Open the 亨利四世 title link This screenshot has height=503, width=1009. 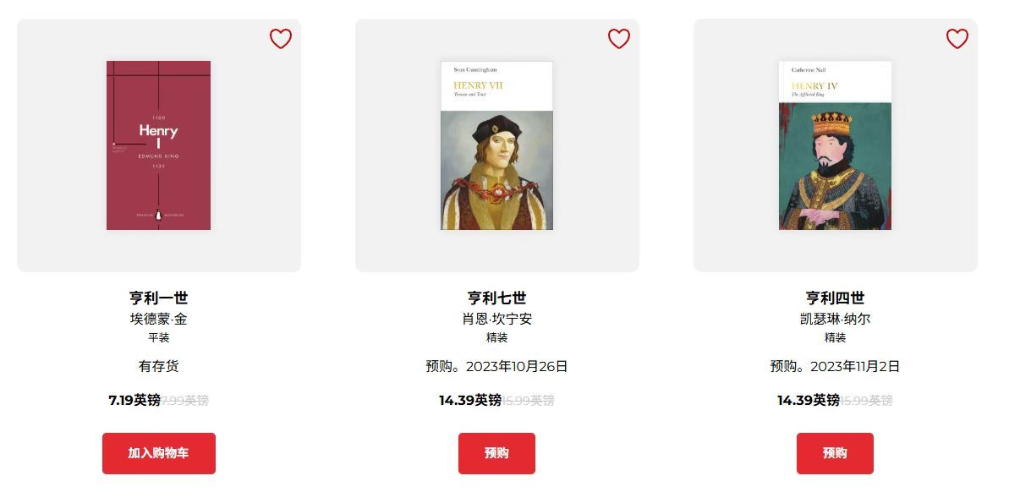(x=836, y=298)
